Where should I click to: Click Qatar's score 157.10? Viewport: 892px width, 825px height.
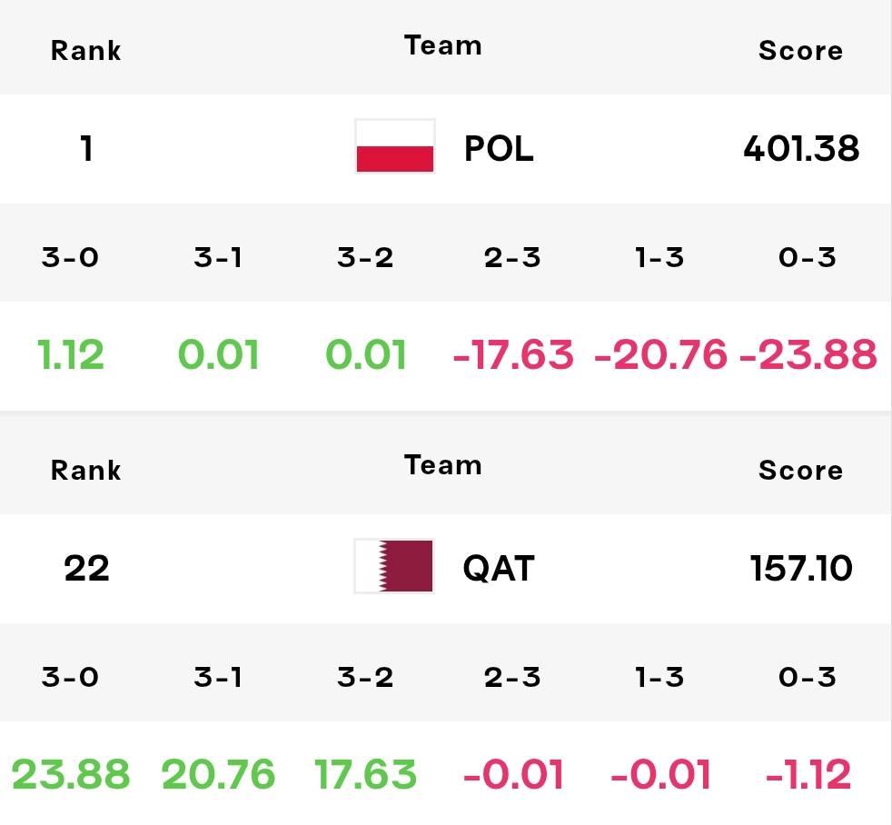[x=801, y=569]
